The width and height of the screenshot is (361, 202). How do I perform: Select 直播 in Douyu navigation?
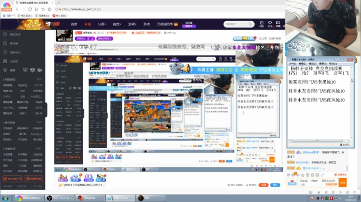[87, 24]
